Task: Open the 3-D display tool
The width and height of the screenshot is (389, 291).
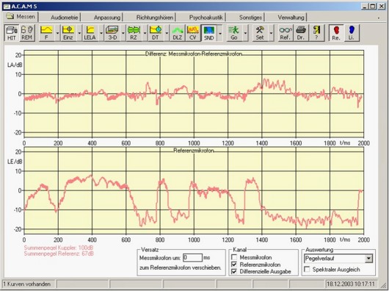Action: pyautogui.click(x=112, y=33)
